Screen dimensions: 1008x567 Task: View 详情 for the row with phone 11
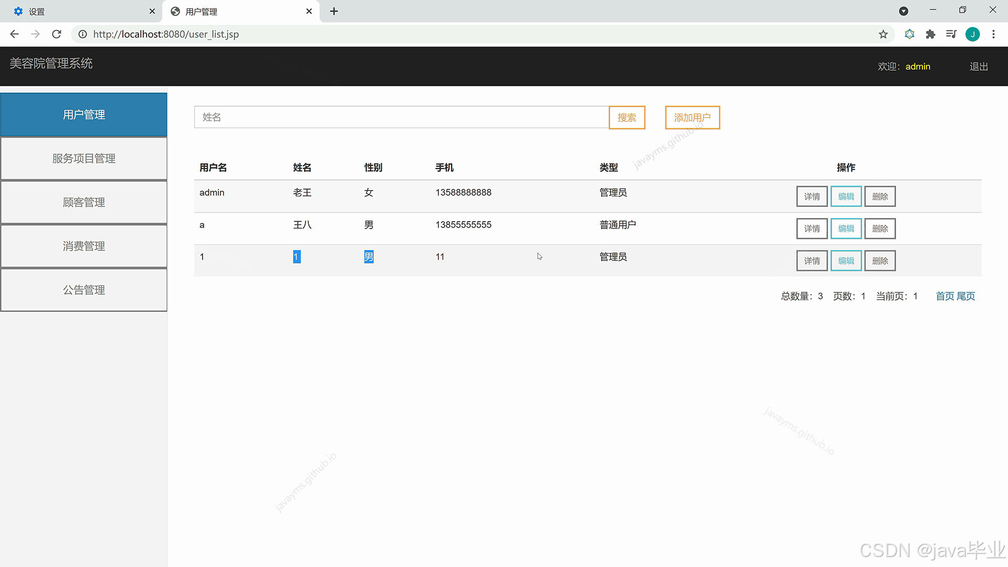(x=812, y=260)
